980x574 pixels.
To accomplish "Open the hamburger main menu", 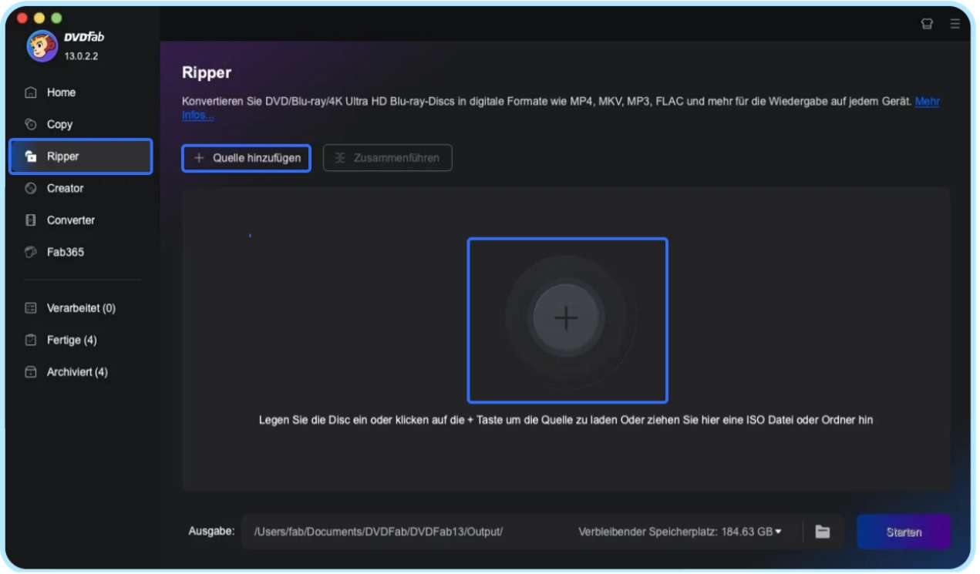I will 955,24.
